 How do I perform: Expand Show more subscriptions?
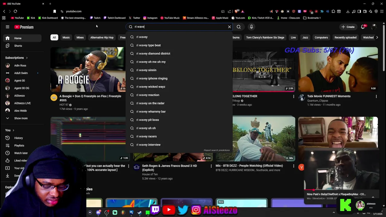click(22, 118)
